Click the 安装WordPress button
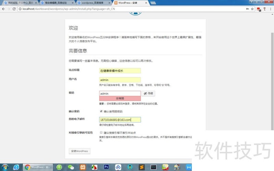This screenshot has height=171, width=274. [x=79, y=151]
